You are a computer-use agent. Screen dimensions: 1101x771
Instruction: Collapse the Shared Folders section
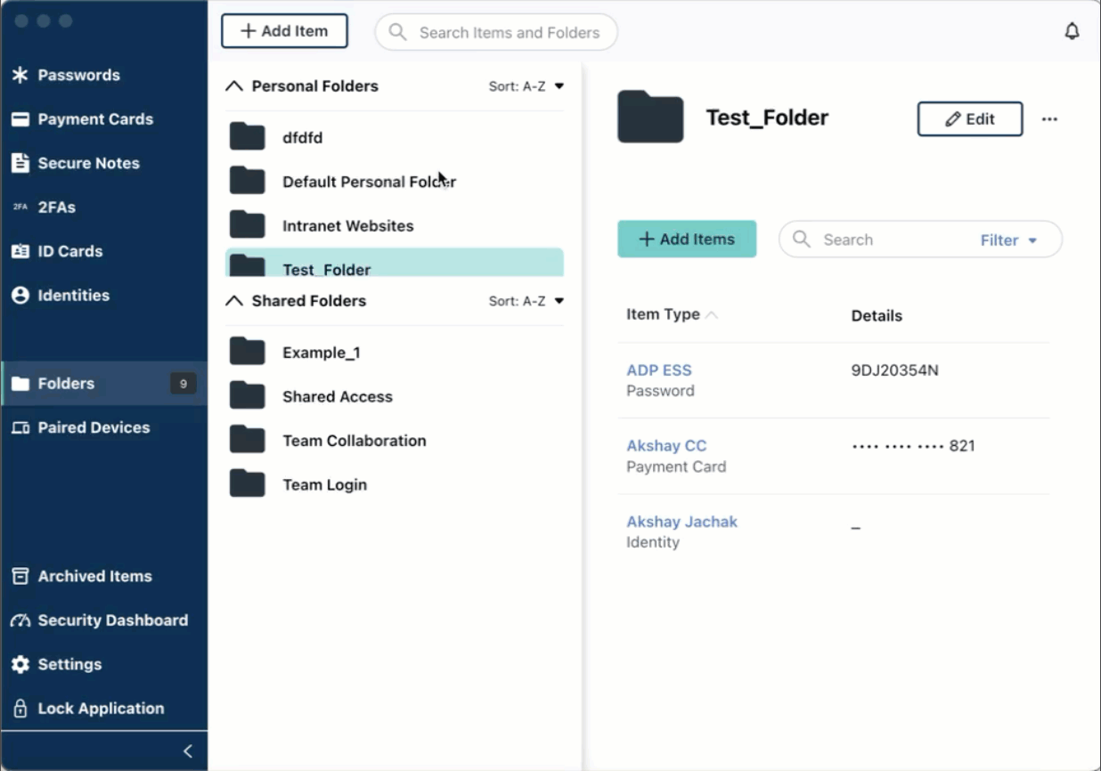pyautogui.click(x=234, y=301)
